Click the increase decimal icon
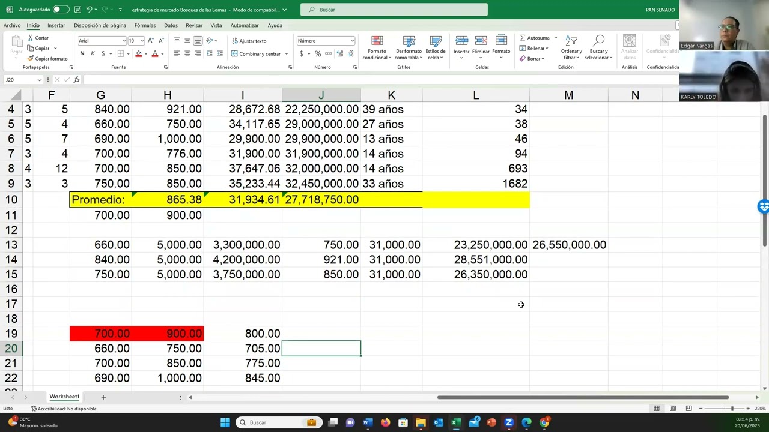Screen dimensions: 769x432 point(340,53)
